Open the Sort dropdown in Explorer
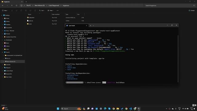The width and height of the screenshot is (197, 111). [42, 10]
